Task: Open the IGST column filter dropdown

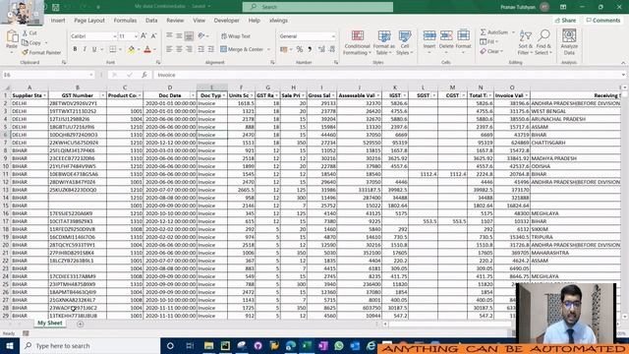Action: 404,95
